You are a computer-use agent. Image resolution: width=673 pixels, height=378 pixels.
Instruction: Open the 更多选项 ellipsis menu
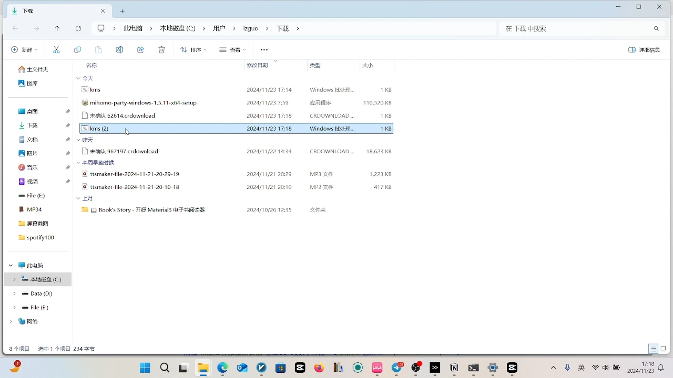pos(264,49)
